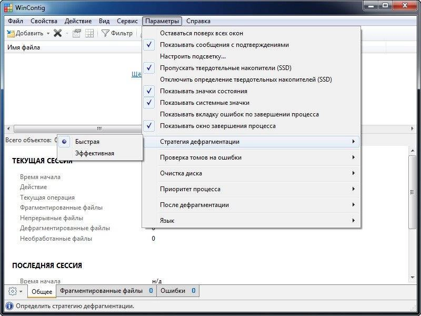
Task: Uncheck Показывать значки состояния
Action: 252,91
